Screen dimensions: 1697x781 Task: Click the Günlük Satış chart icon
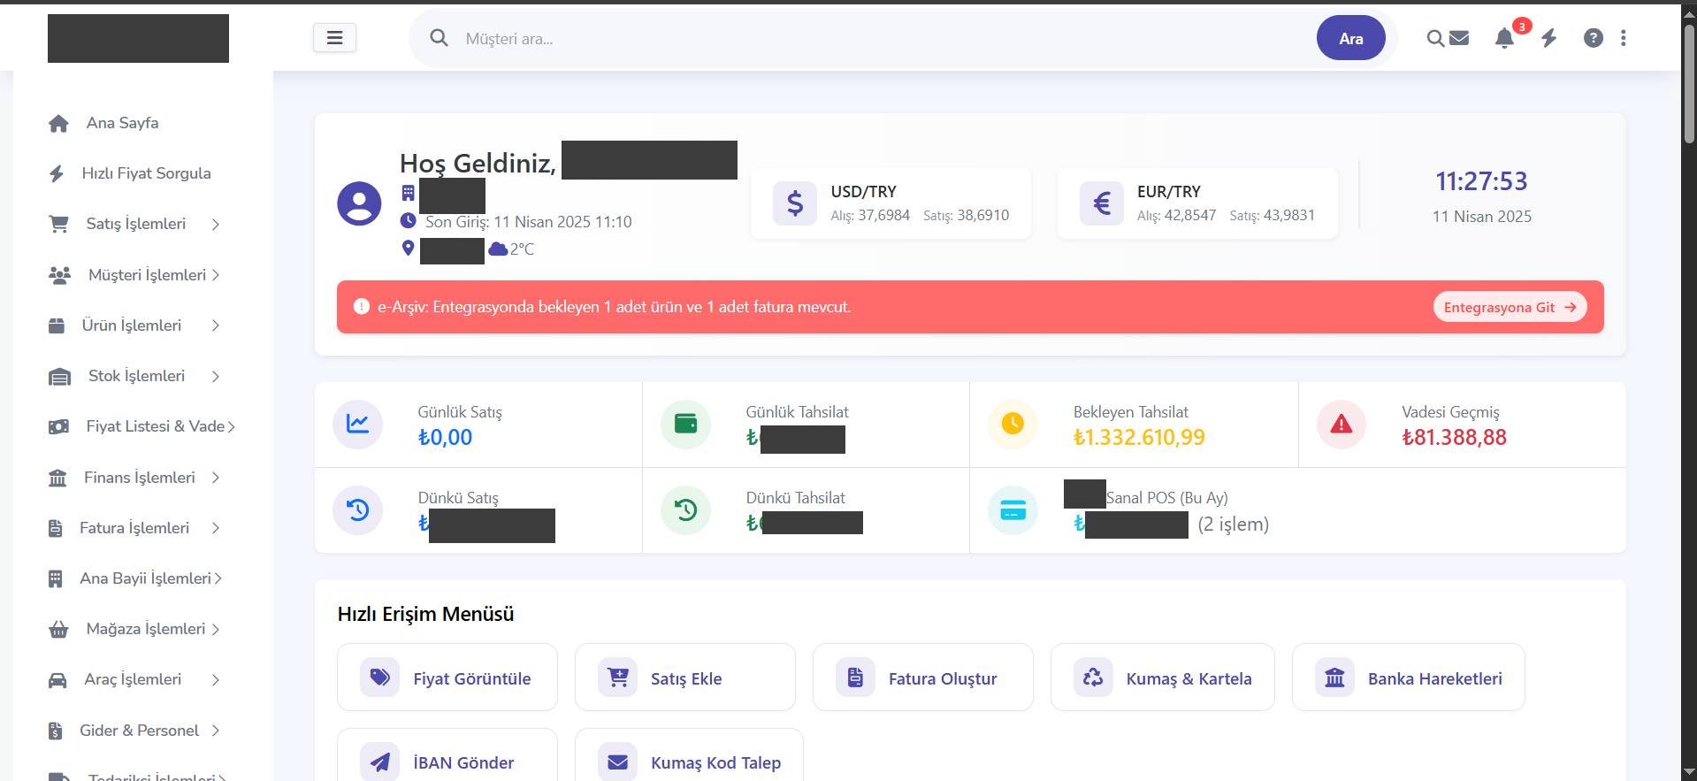[x=357, y=425]
